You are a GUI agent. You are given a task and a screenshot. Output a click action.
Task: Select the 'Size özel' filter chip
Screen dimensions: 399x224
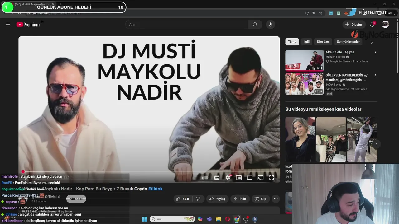coord(323,42)
